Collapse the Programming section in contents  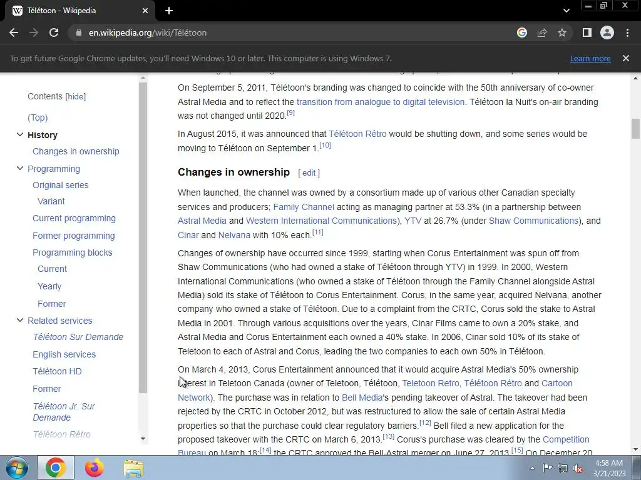(19, 168)
